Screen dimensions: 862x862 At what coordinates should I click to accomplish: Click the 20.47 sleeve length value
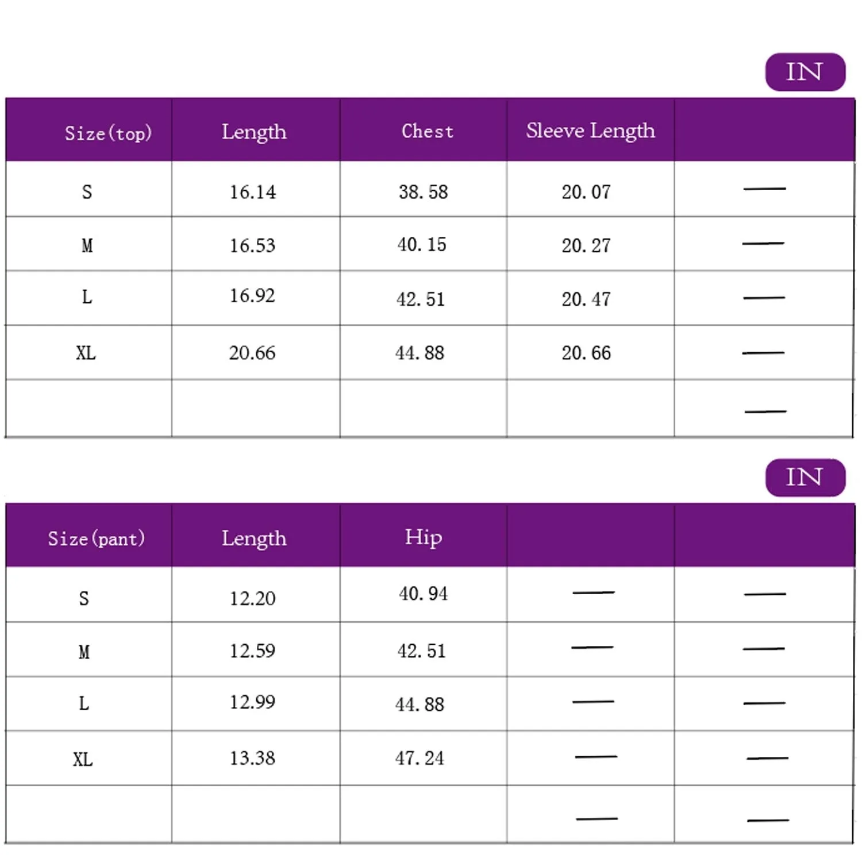pos(586,299)
